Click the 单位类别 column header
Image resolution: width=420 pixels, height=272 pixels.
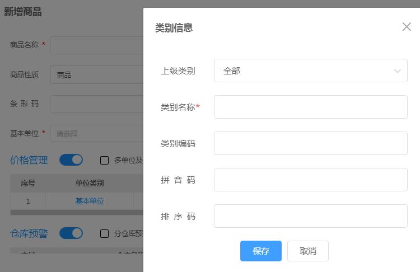click(90, 183)
